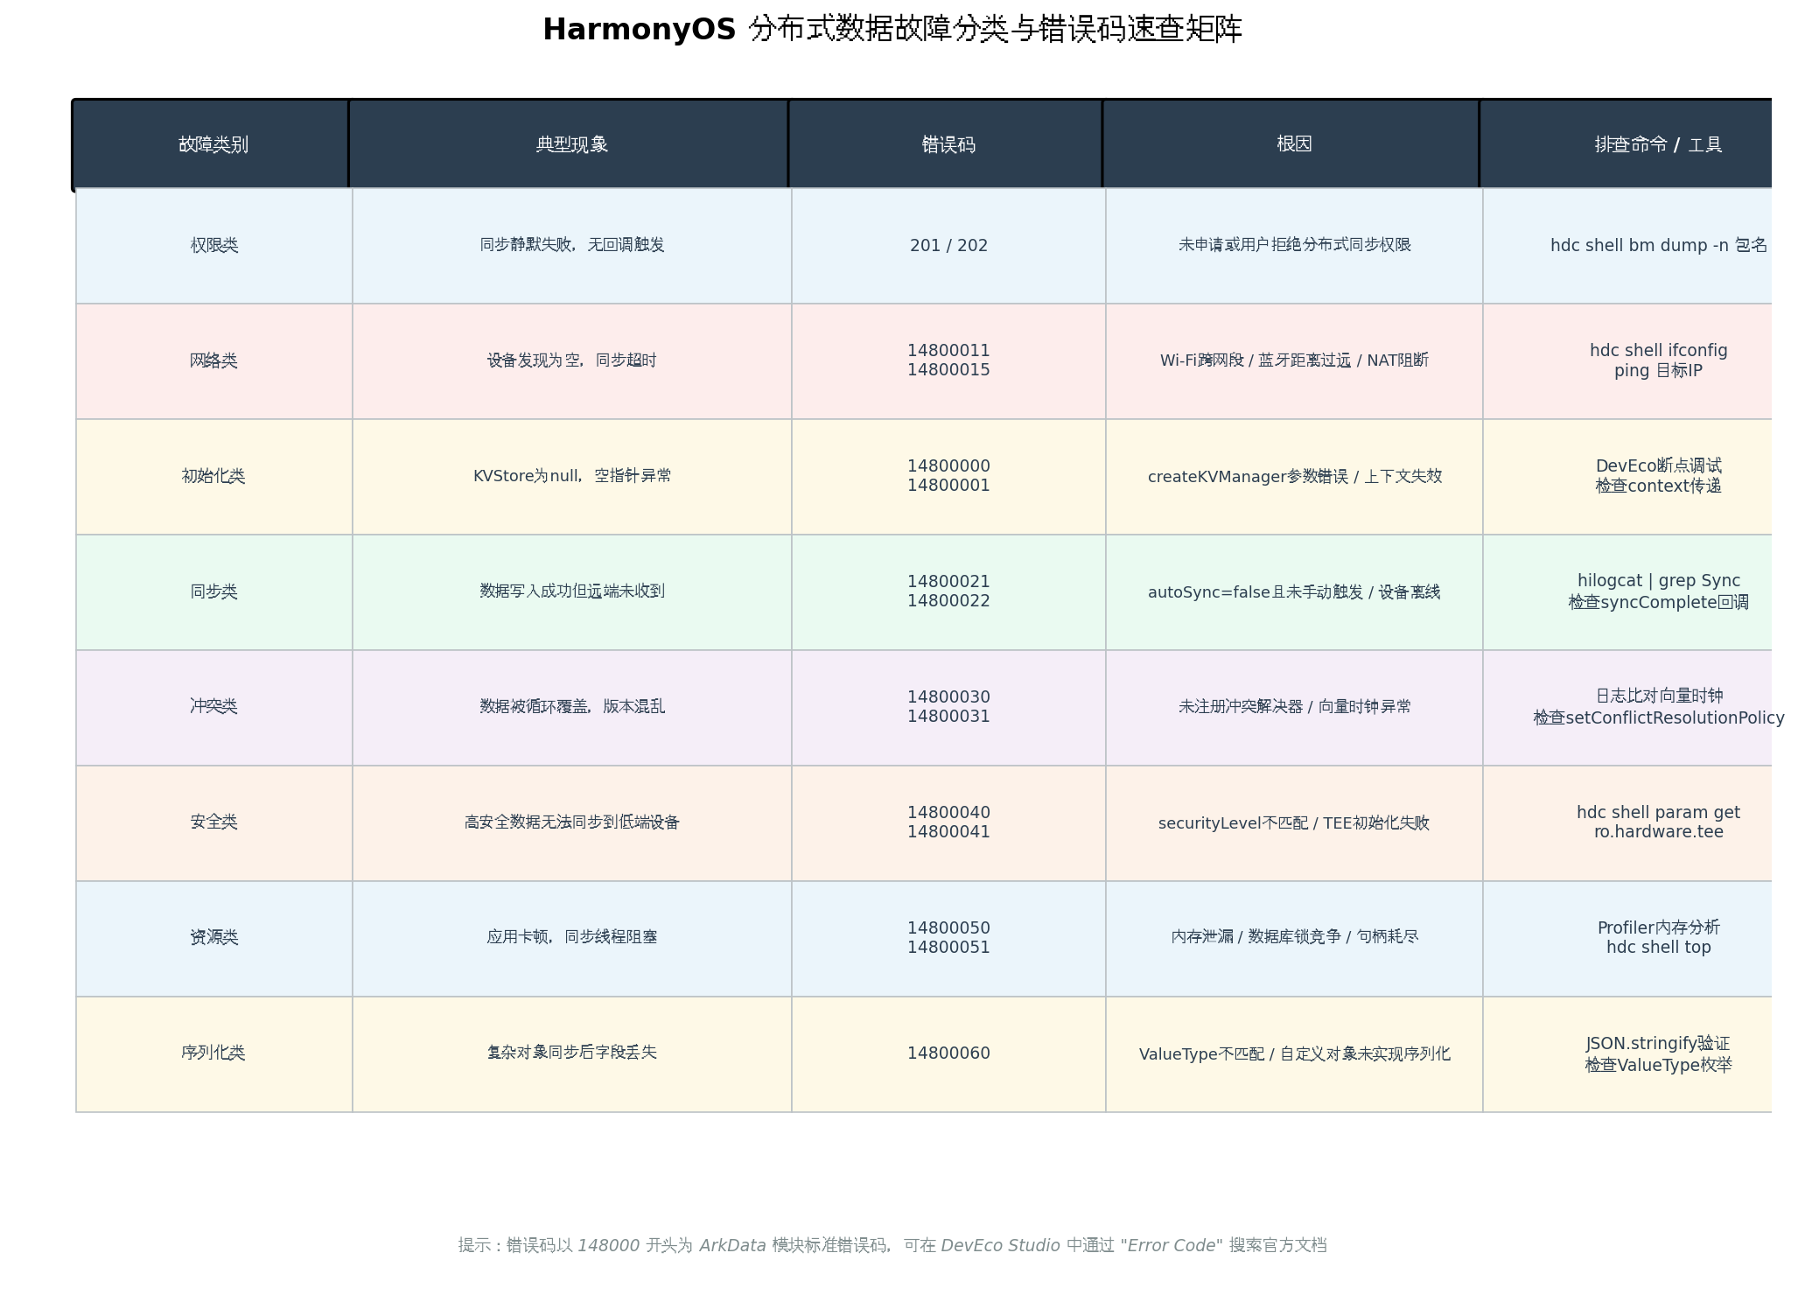Click the "未注册冲突解决器 / 向量时钟异常" cell
This screenshot has height=1295, width=1798.
click(1294, 708)
